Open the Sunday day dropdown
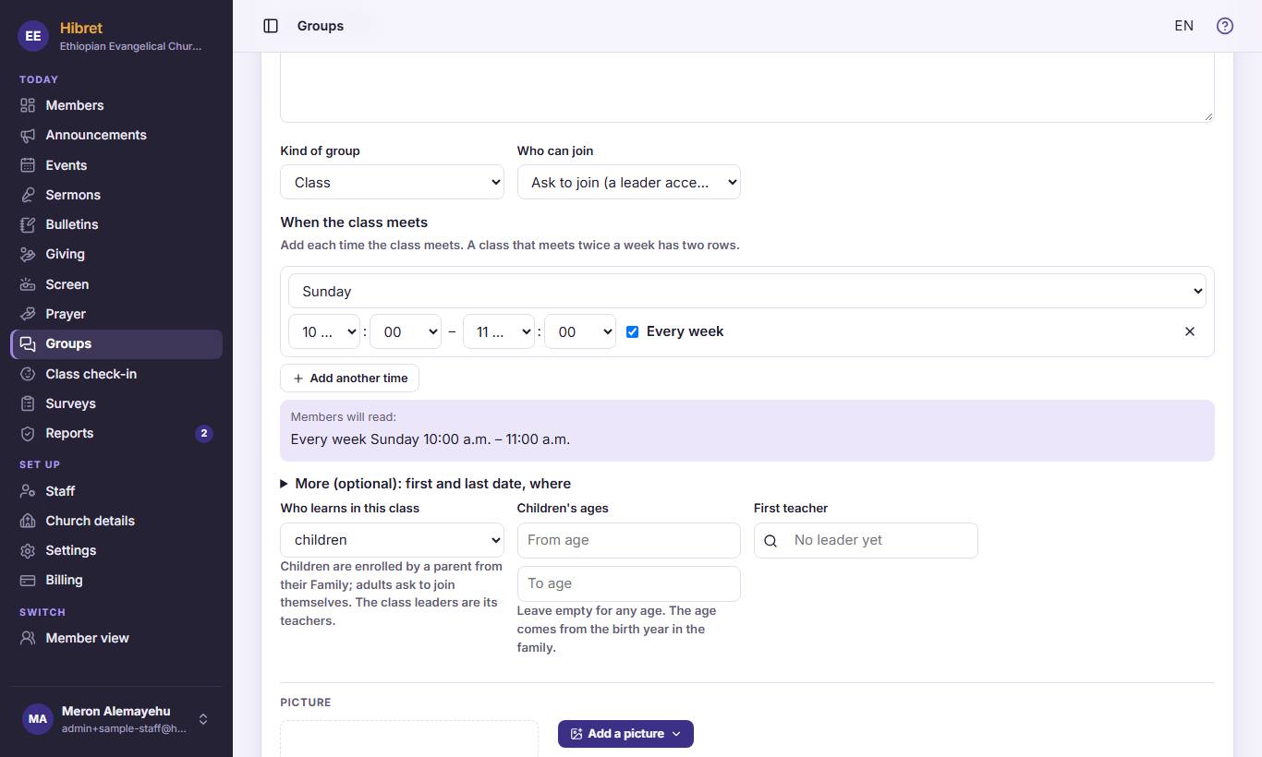The height and width of the screenshot is (757, 1262). pyautogui.click(x=747, y=291)
